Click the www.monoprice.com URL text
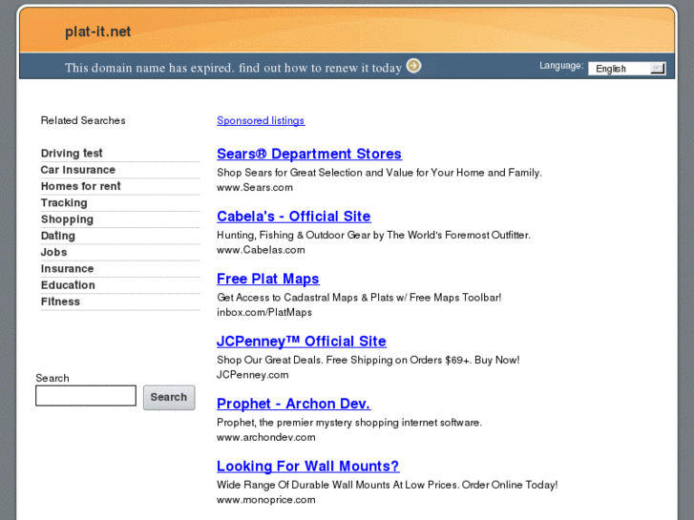The height and width of the screenshot is (520, 694). point(266,500)
